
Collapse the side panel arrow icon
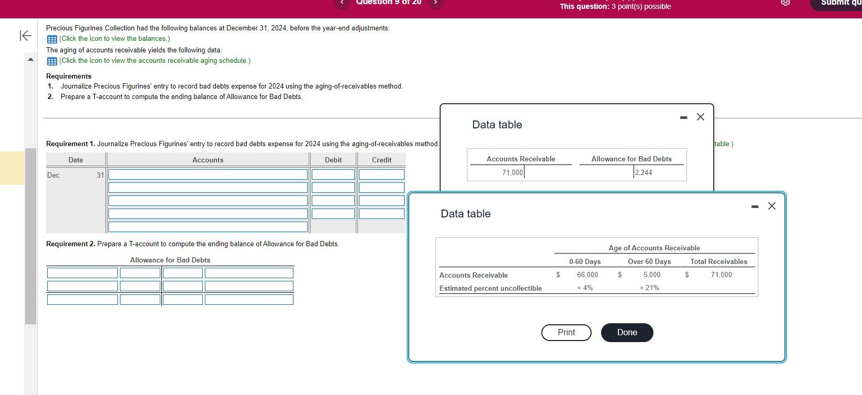coord(25,36)
